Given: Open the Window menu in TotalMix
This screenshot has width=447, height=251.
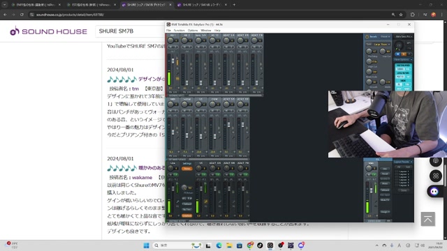Looking at the screenshot, I should pyautogui.click(x=206, y=31).
